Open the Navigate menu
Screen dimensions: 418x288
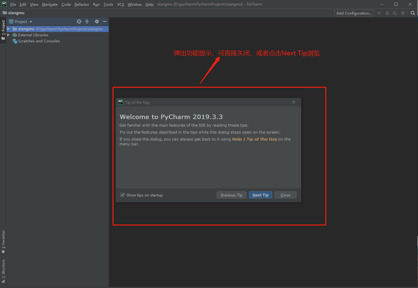(x=50, y=4)
